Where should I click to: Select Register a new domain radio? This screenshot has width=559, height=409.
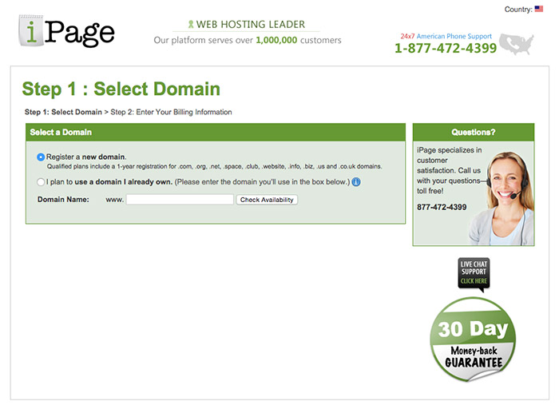[x=41, y=157]
